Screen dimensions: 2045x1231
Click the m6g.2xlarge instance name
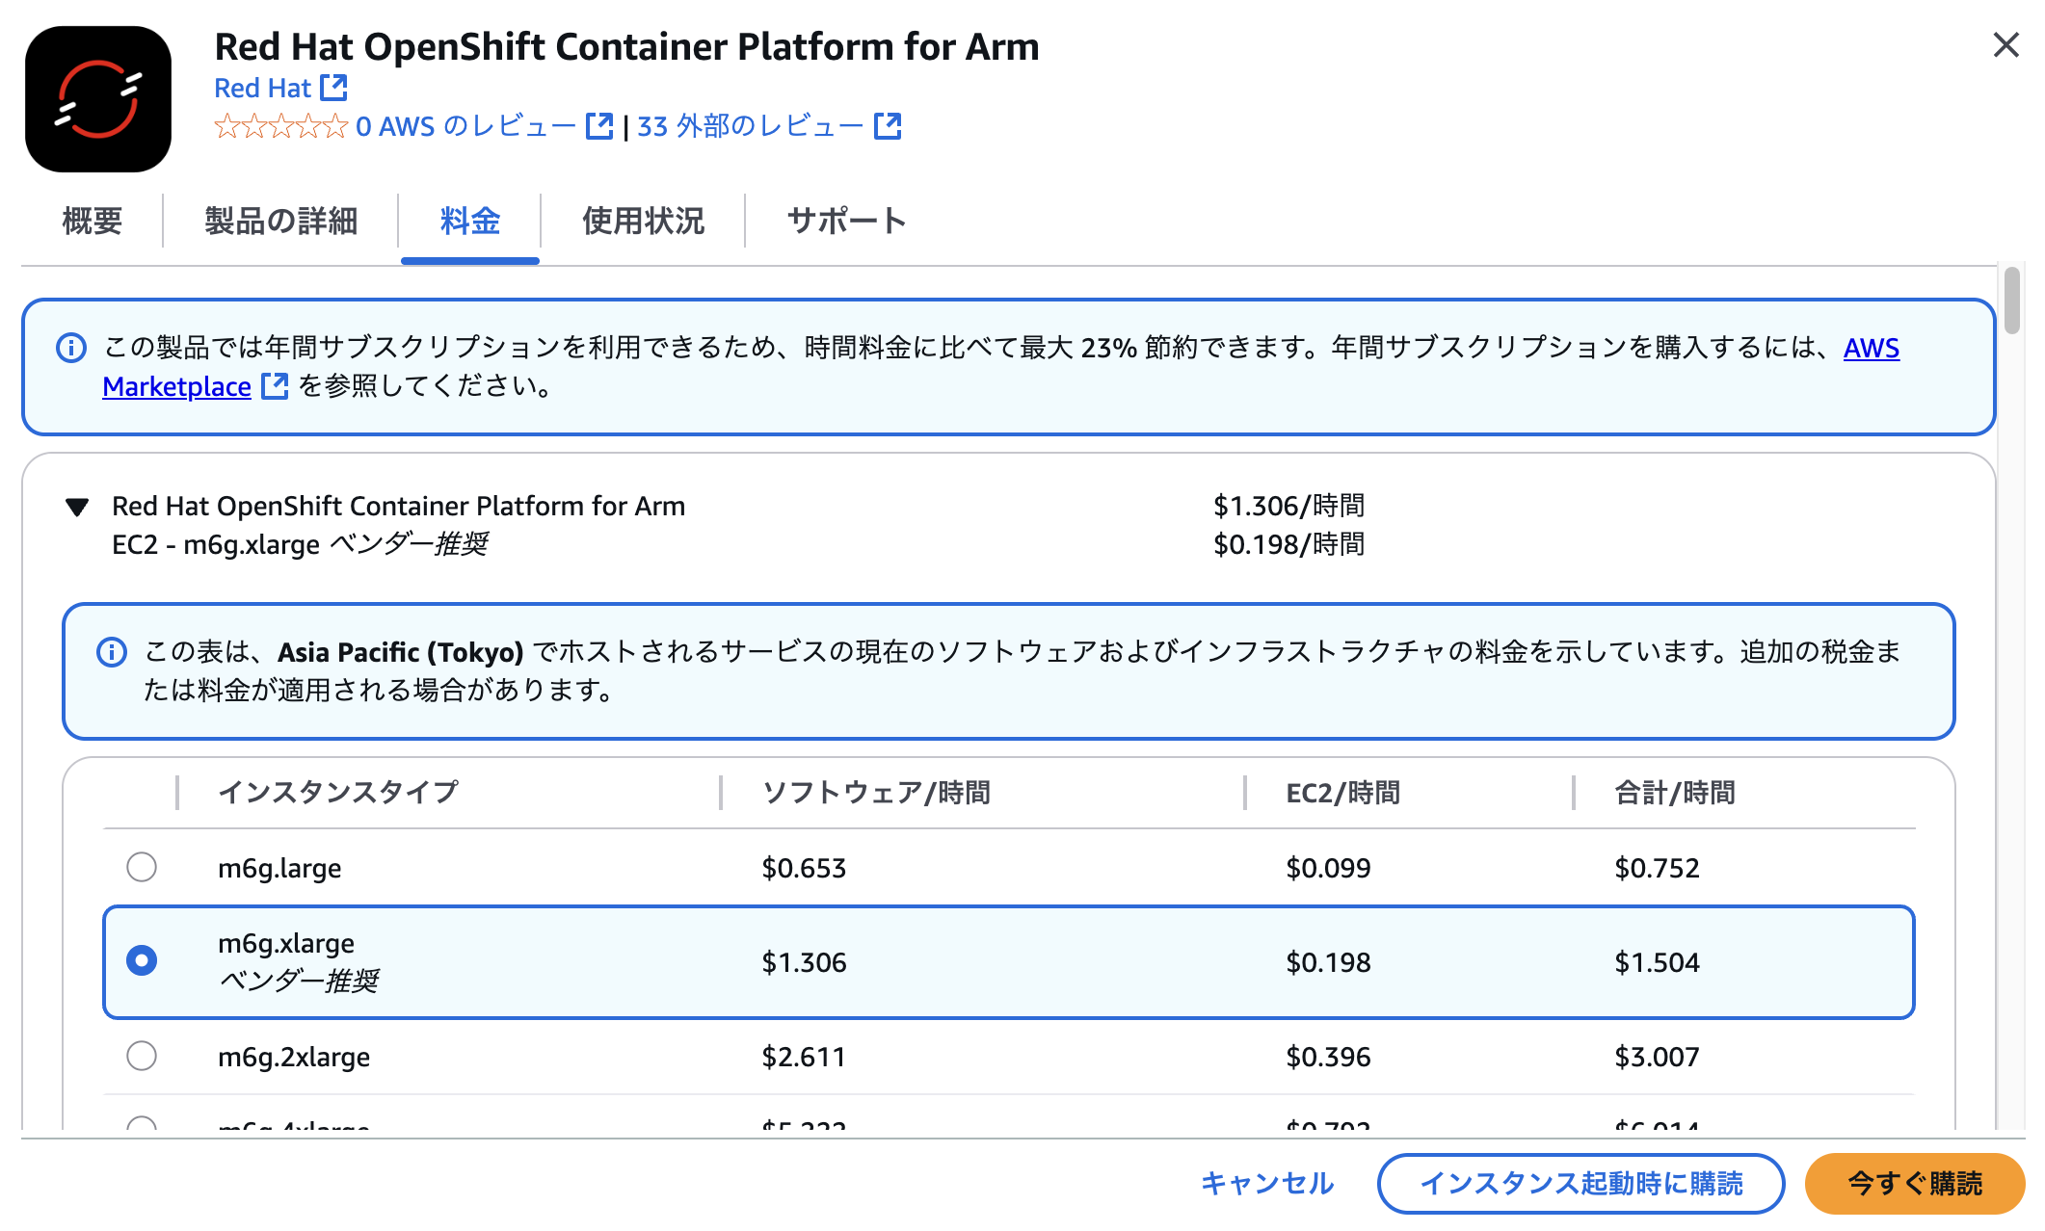click(294, 1057)
